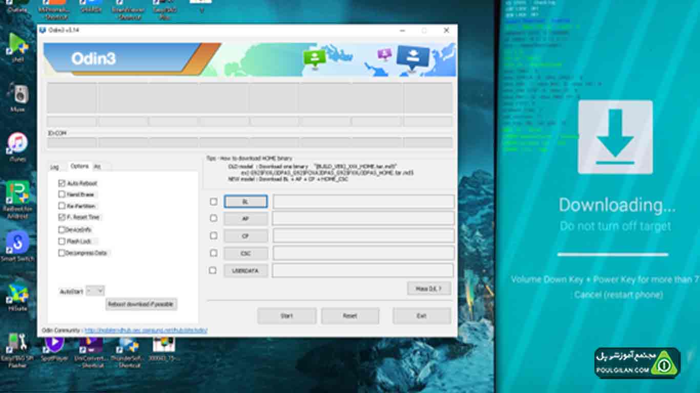Click the Exit button
This screenshot has width=700, height=393.
click(x=422, y=316)
